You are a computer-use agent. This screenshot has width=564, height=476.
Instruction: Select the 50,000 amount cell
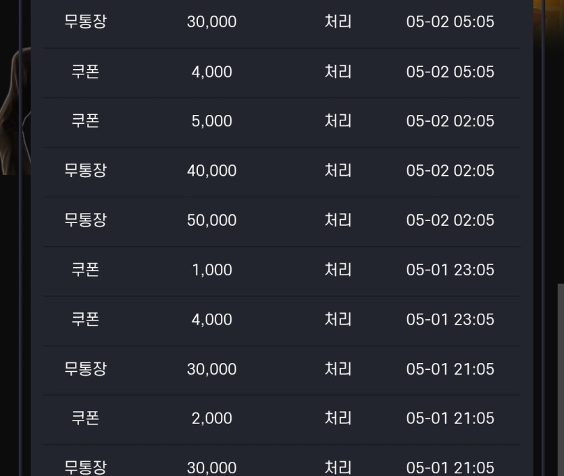pyautogui.click(x=211, y=220)
